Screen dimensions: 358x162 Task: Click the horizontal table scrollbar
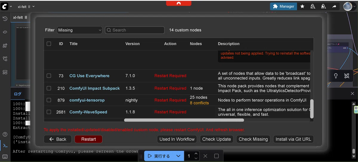point(184,120)
